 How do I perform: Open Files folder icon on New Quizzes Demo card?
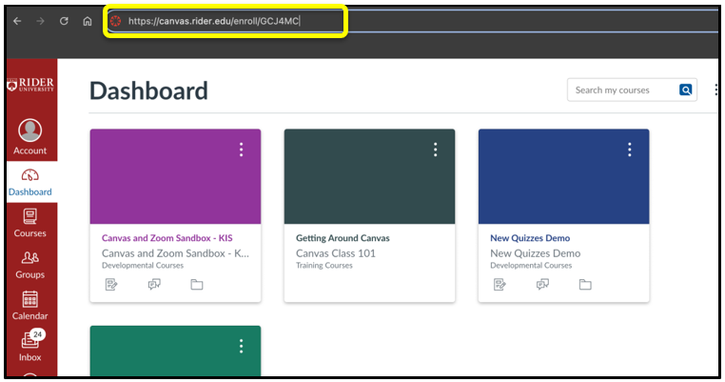pyautogui.click(x=585, y=284)
